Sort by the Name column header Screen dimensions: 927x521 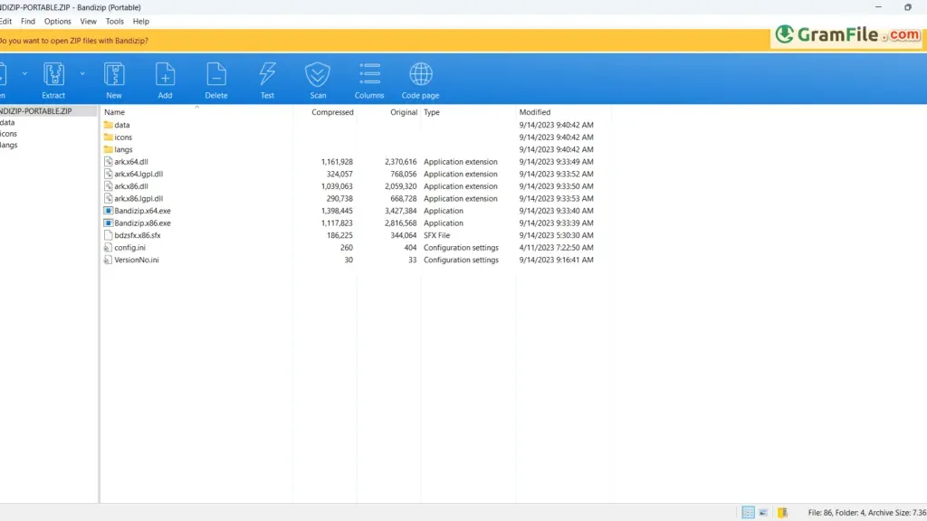click(114, 111)
